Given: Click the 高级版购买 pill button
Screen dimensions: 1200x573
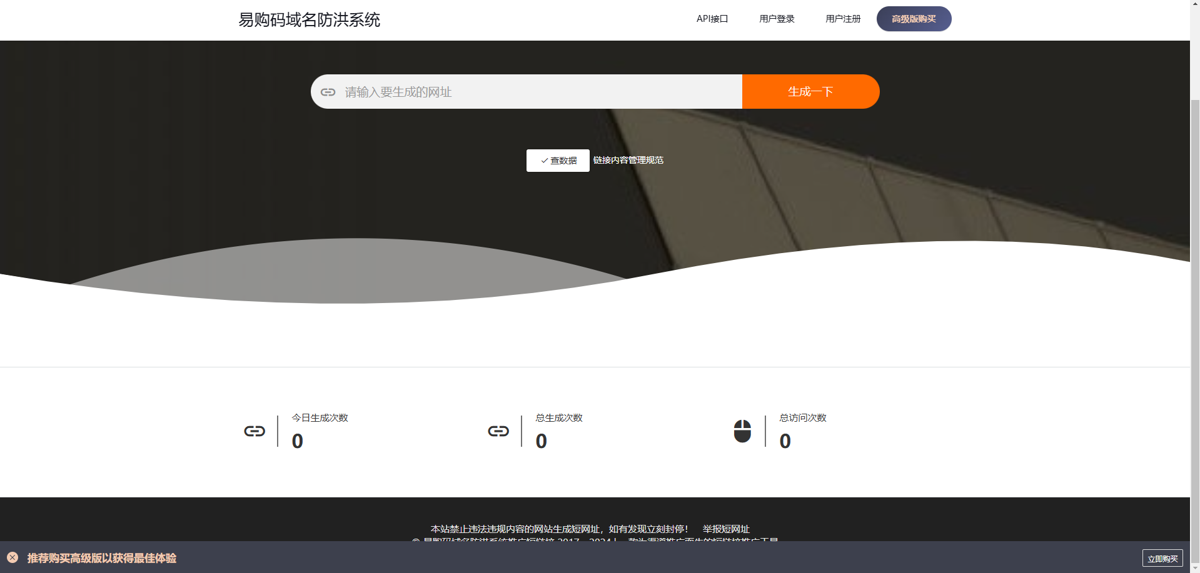Looking at the screenshot, I should click(x=914, y=19).
